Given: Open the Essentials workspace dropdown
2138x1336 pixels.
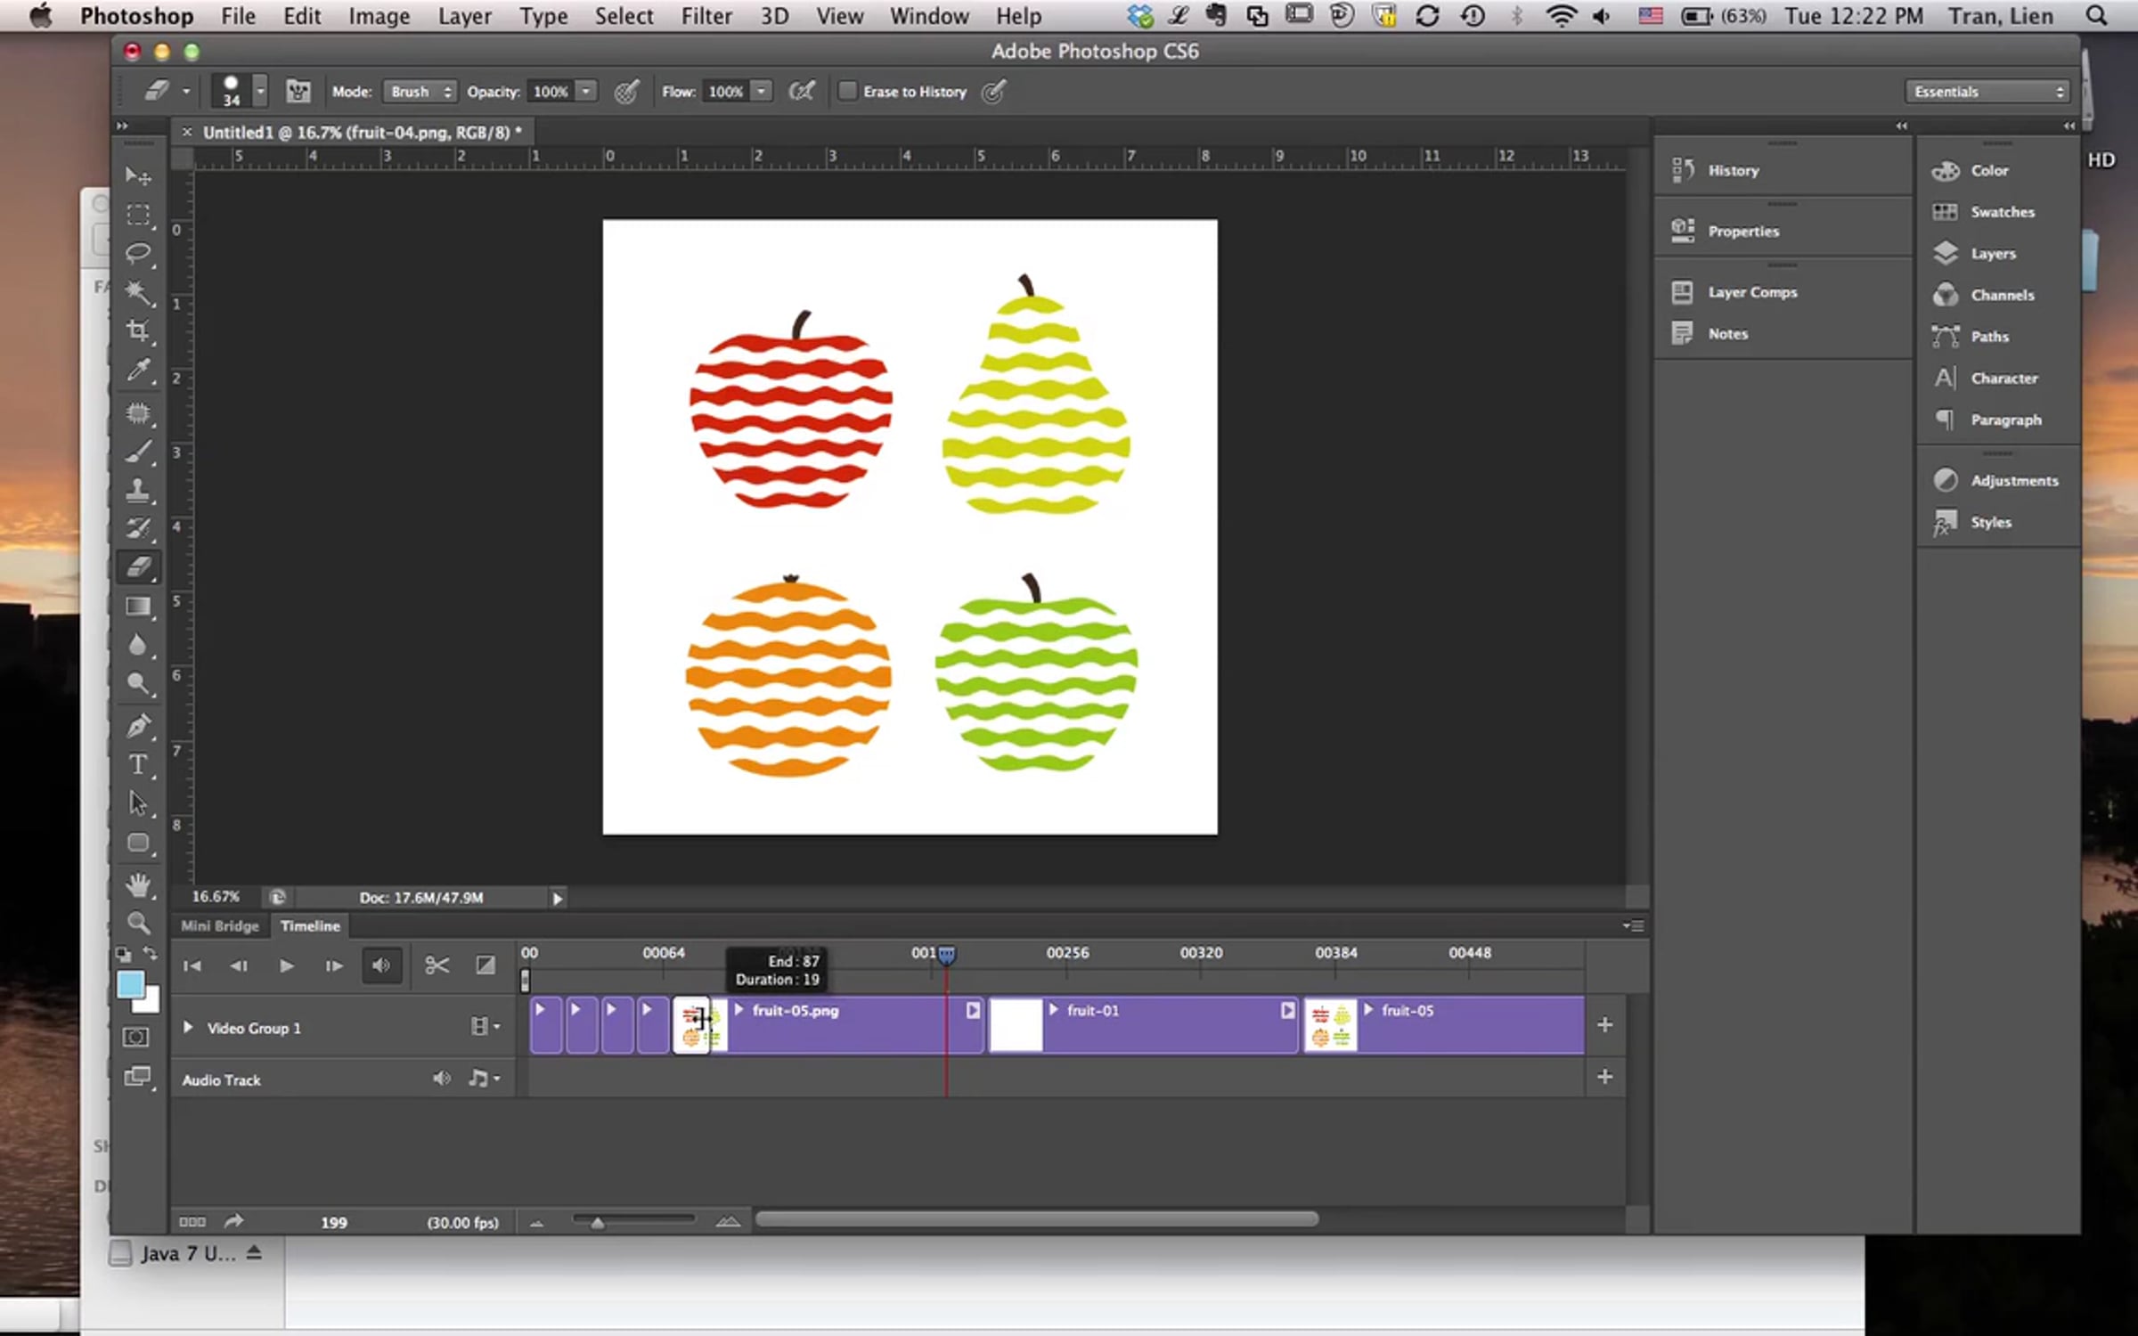Looking at the screenshot, I should point(1987,92).
